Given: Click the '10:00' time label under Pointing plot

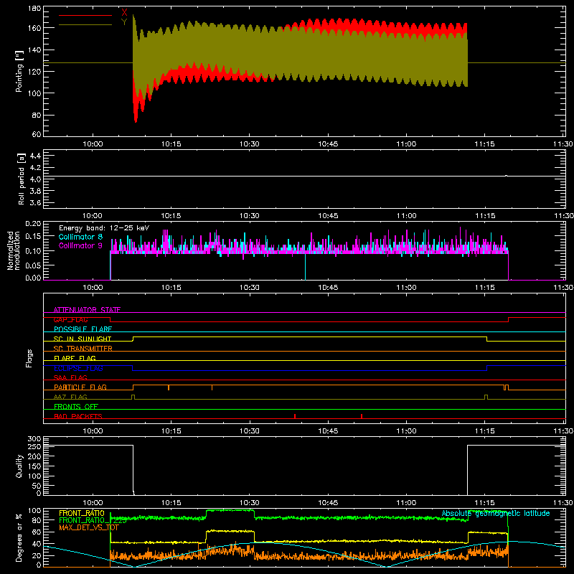Looking at the screenshot, I should (x=93, y=144).
